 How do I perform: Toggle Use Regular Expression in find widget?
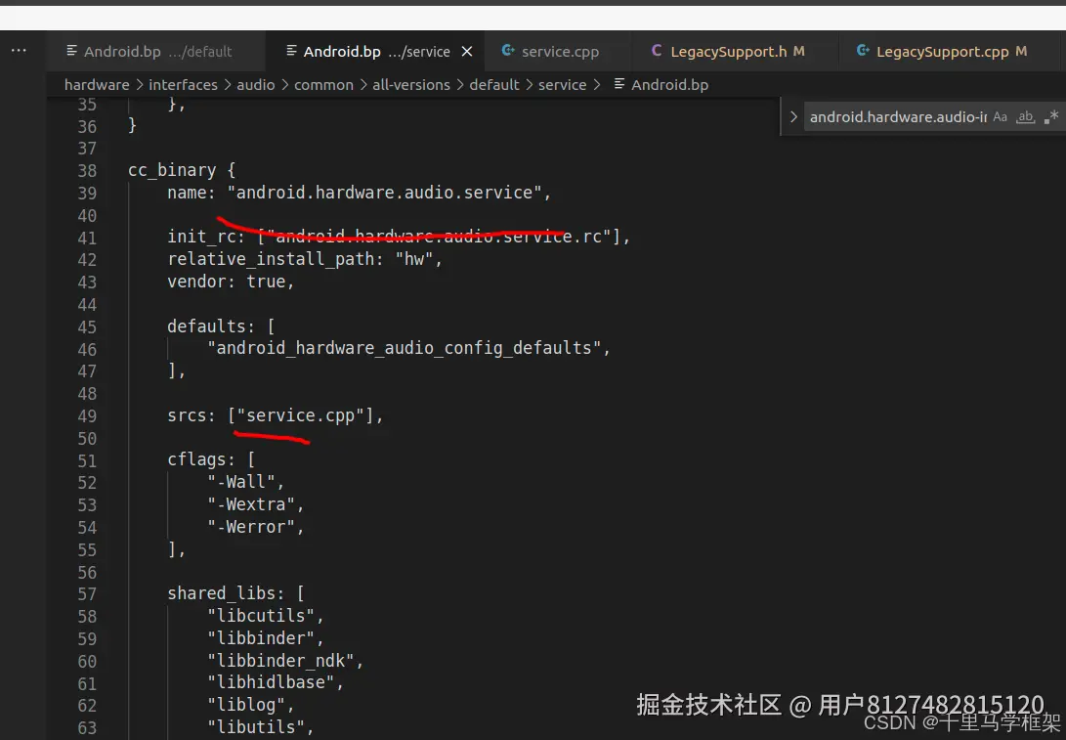pos(1051,117)
